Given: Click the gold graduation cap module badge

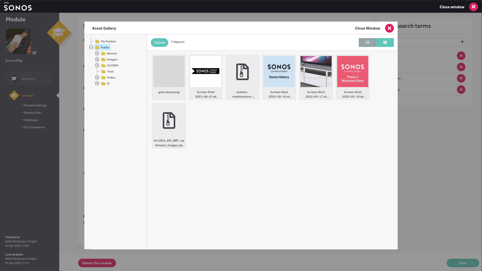Looking at the screenshot, I should [x=59, y=33].
